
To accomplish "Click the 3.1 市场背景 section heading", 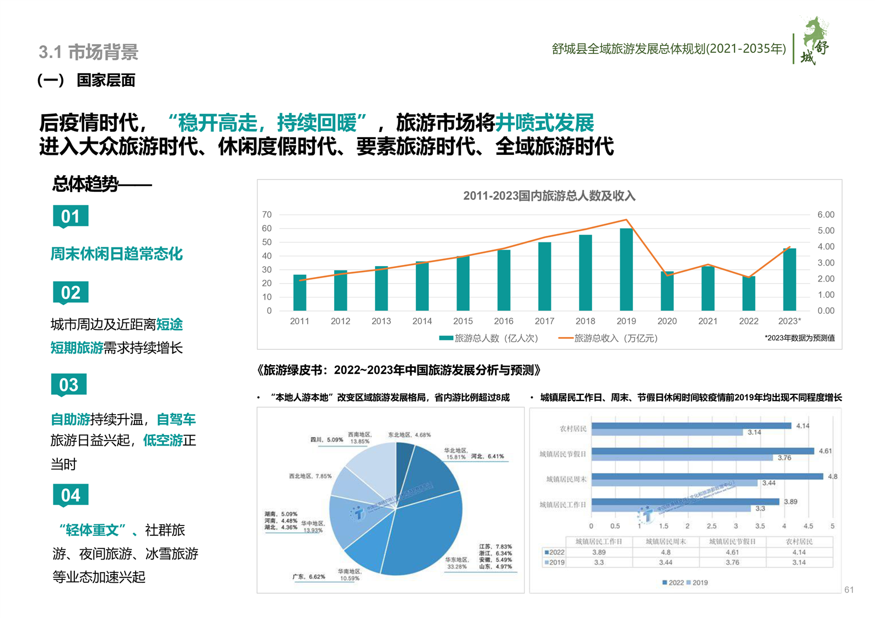I will [x=88, y=52].
